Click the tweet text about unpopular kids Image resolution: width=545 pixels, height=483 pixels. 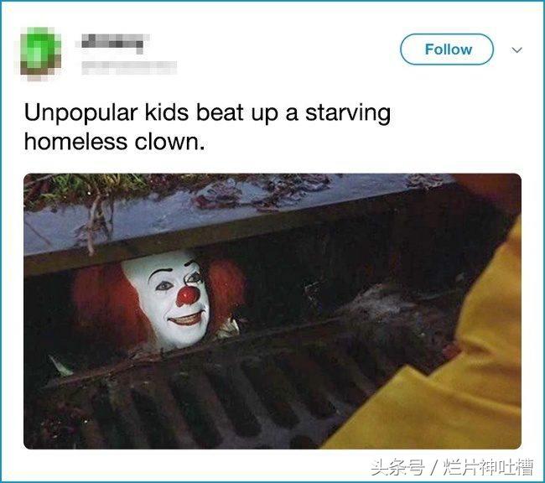tap(207, 127)
